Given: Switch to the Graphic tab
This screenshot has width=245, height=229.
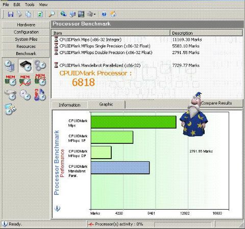Looking at the screenshot, I should pyautogui.click(x=106, y=104).
